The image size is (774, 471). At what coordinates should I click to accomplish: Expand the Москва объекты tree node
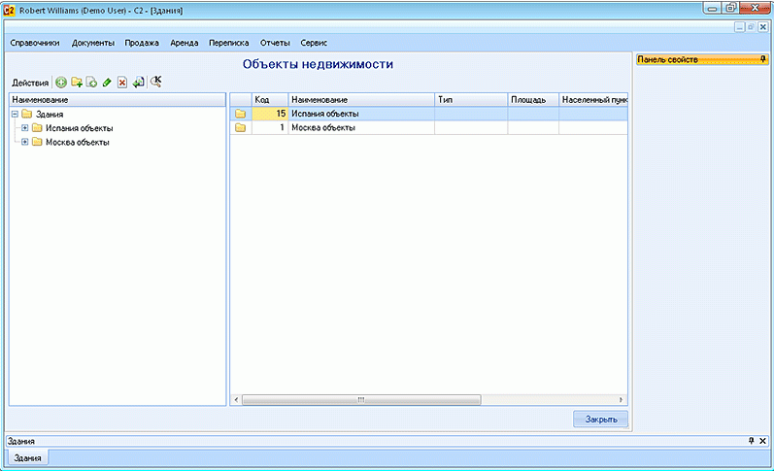pos(24,142)
